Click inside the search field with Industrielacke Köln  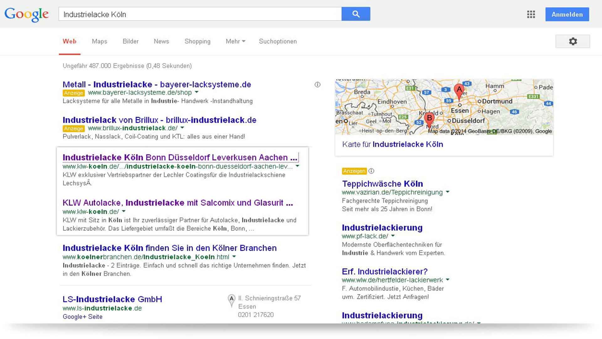[200, 14]
